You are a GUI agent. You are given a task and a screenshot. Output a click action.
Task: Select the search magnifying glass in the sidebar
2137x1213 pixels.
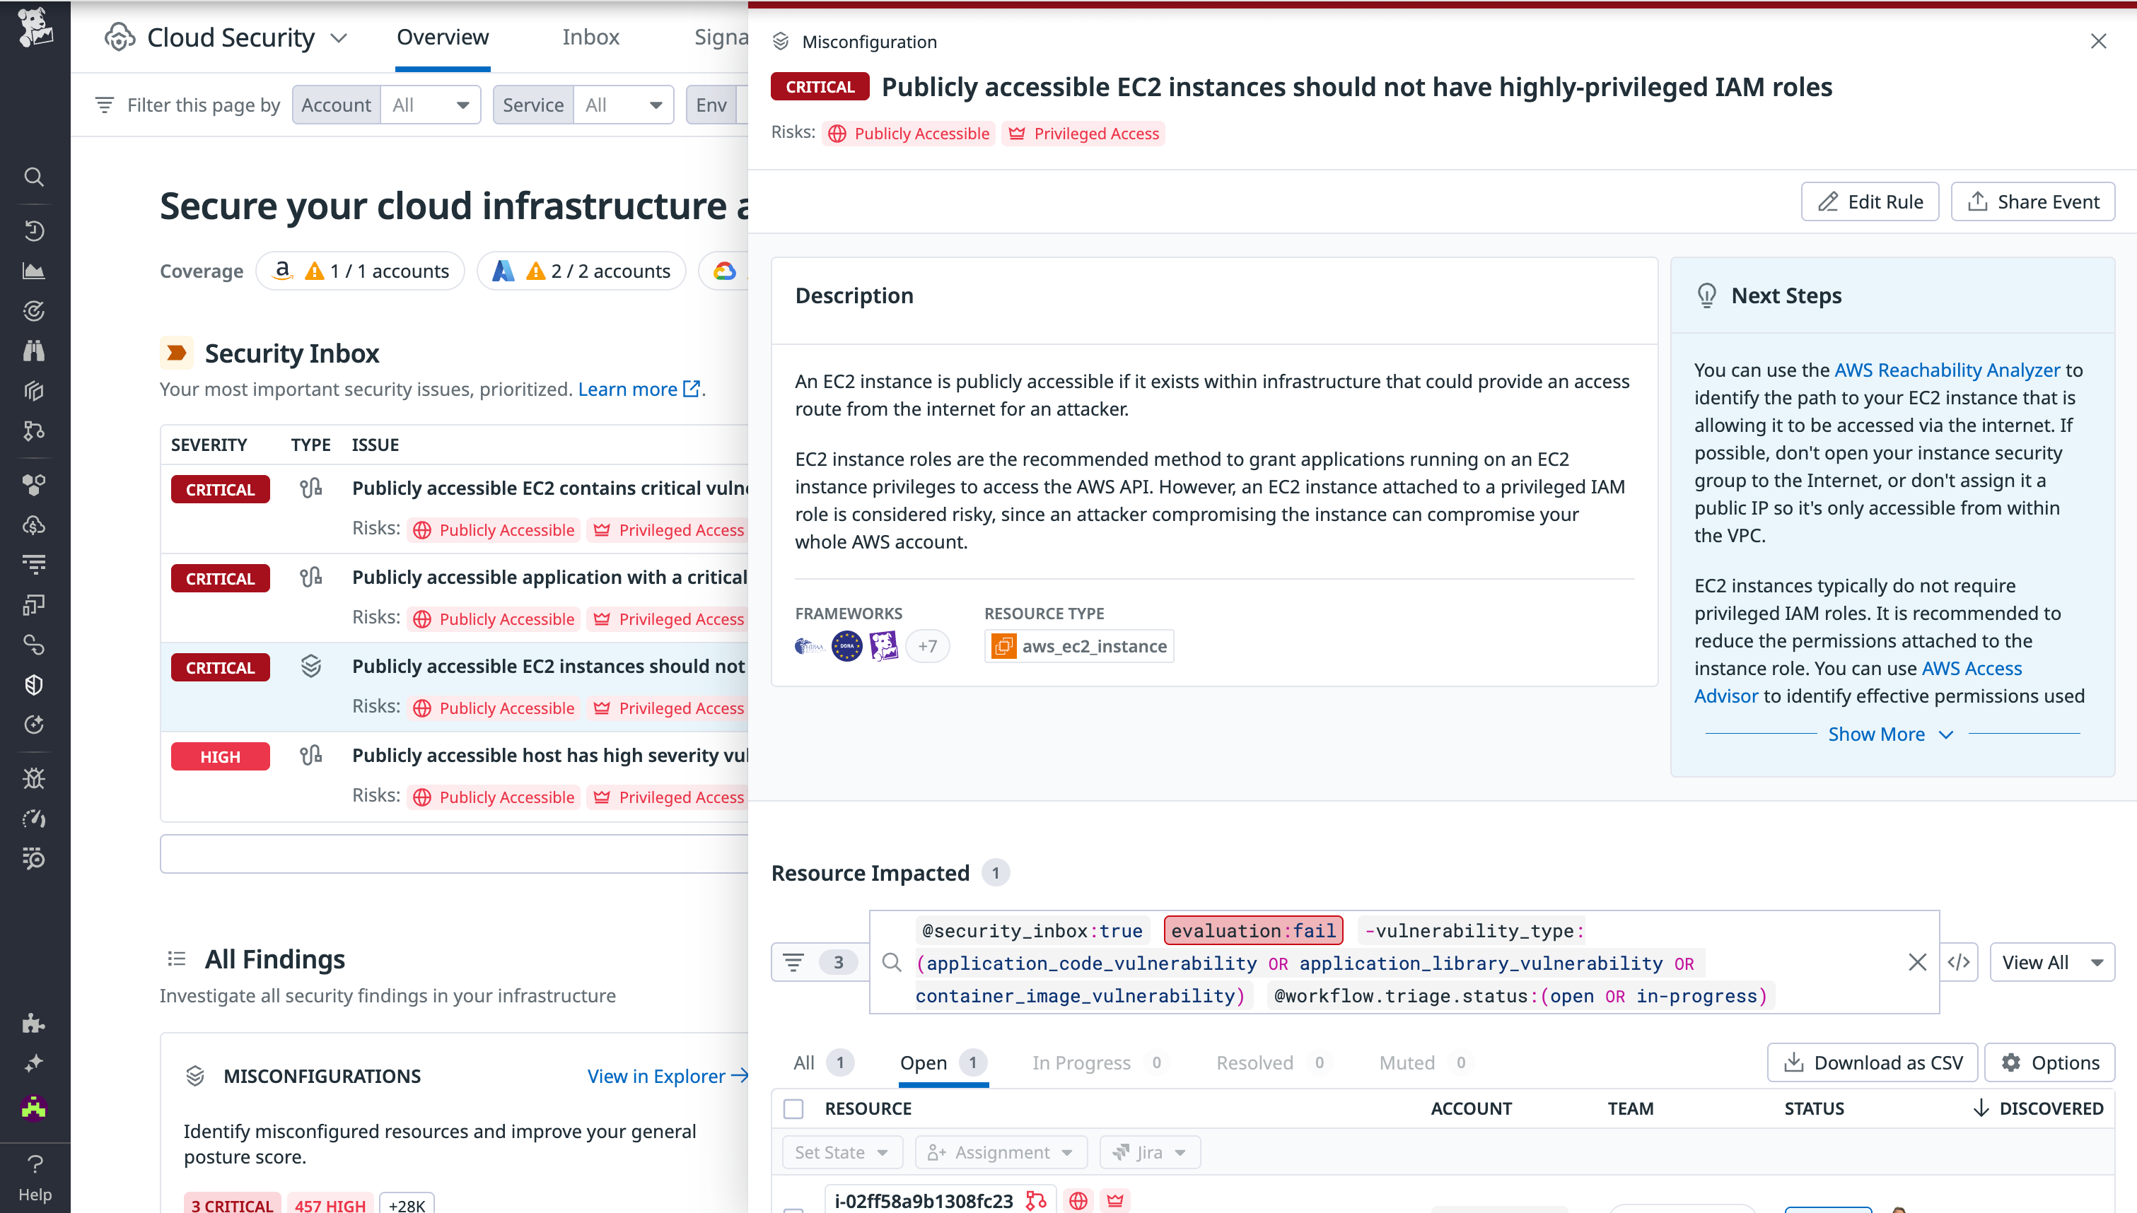(x=33, y=177)
